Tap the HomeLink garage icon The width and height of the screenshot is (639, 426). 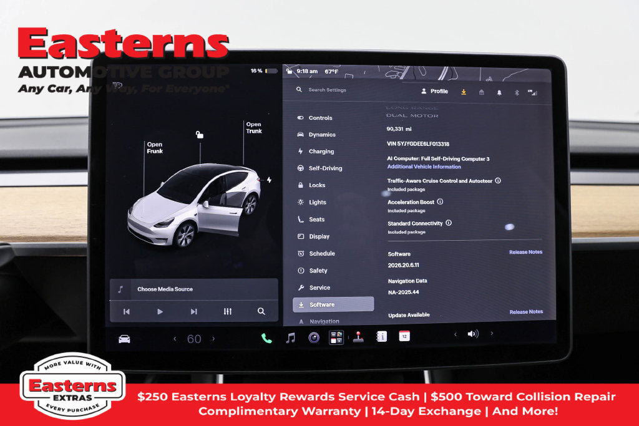coord(481,92)
